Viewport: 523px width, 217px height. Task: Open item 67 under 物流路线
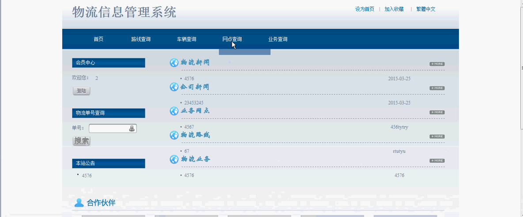[186, 151]
